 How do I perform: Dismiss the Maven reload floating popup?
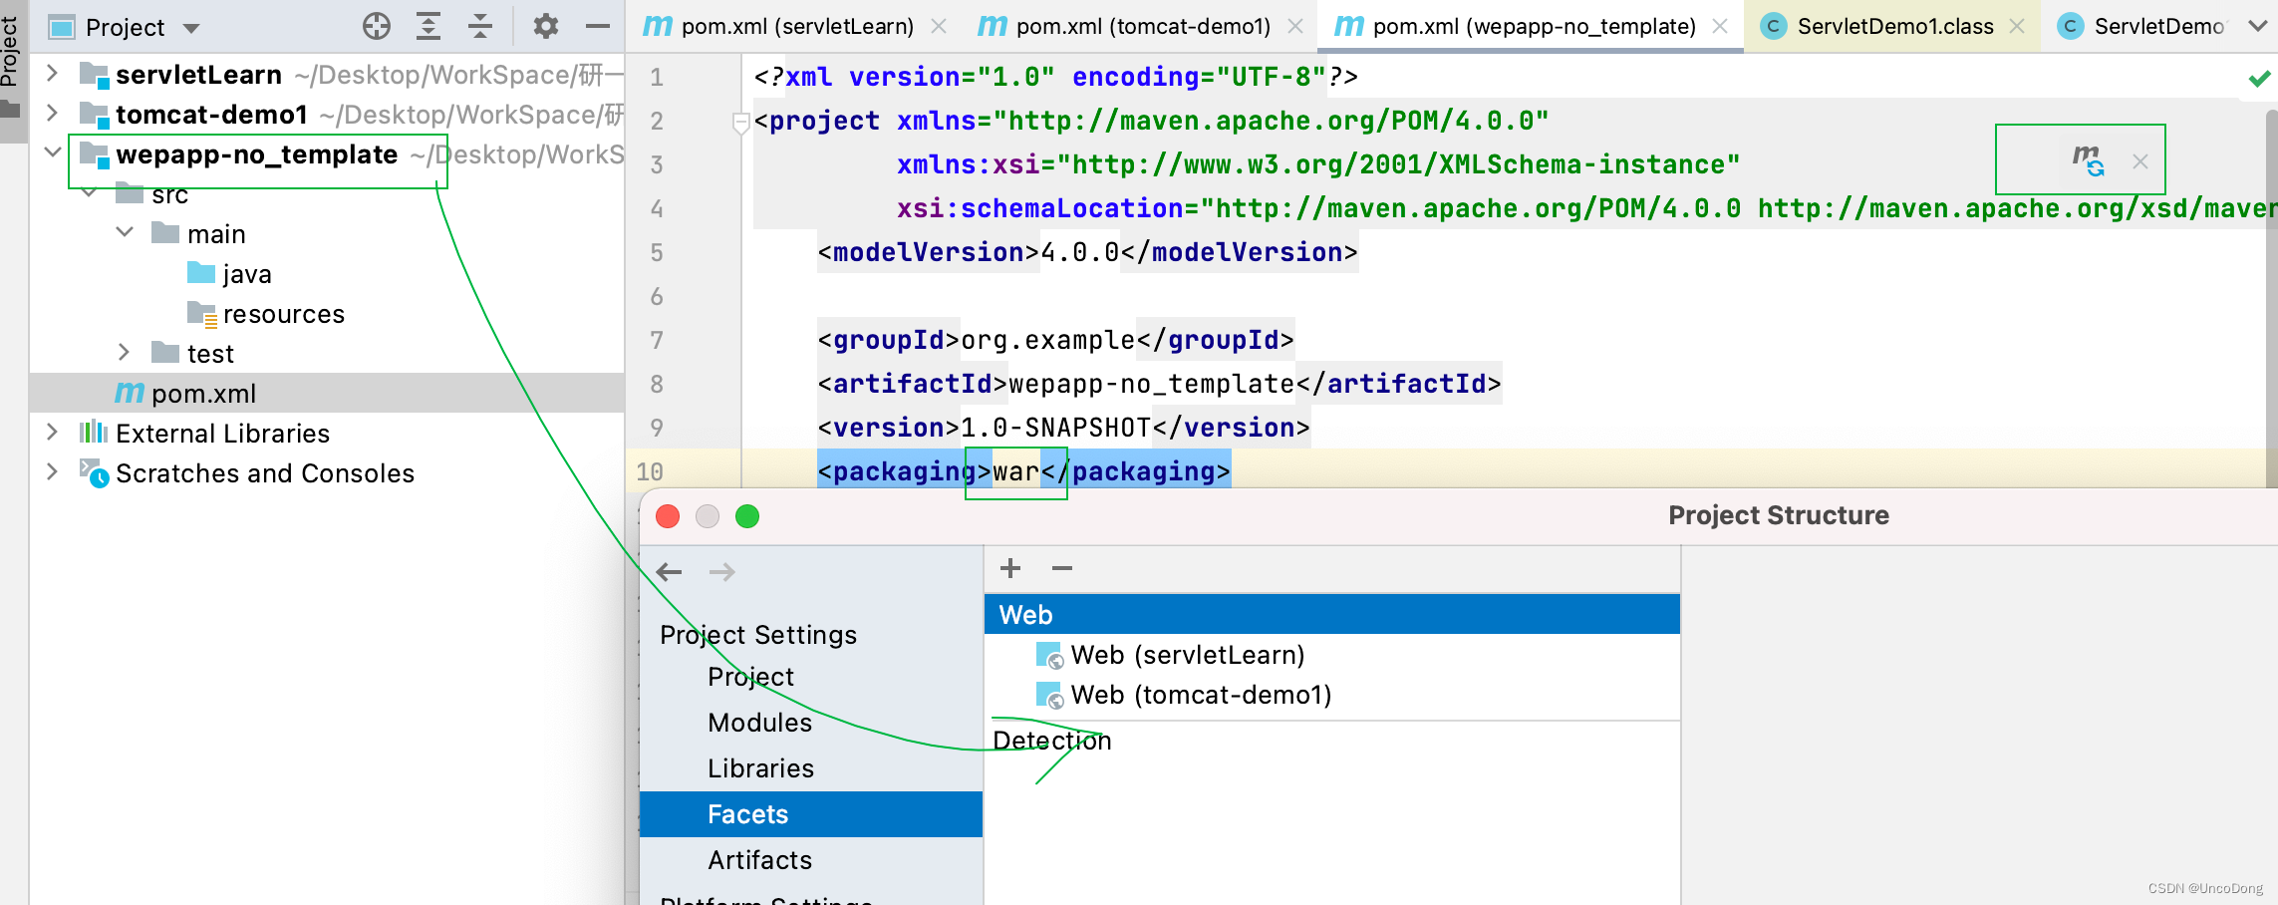[2140, 161]
